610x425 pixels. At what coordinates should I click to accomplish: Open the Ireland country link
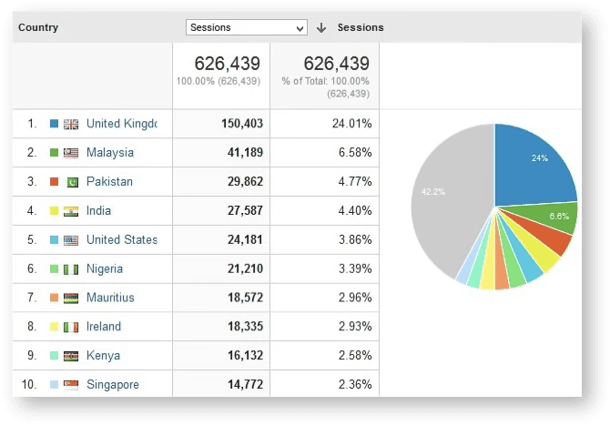(104, 326)
